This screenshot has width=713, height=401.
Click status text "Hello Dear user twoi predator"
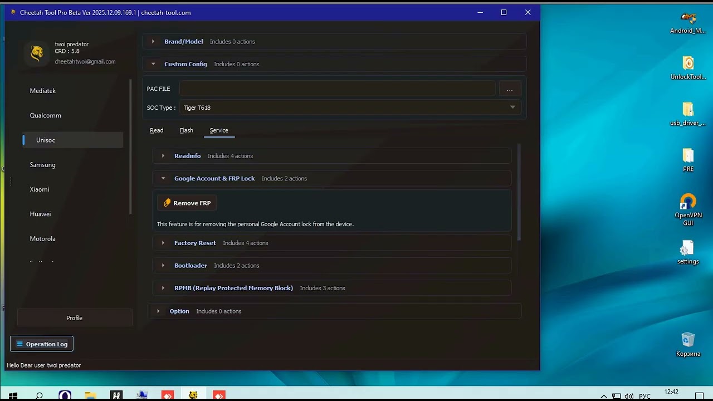pyautogui.click(x=44, y=365)
